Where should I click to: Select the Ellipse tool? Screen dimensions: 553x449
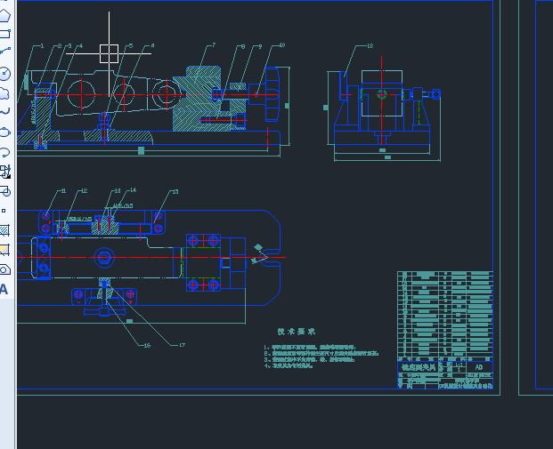coord(4,132)
